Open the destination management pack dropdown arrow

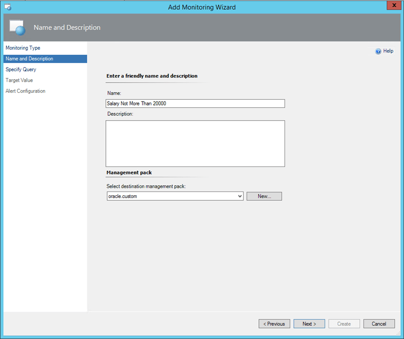[239, 196]
